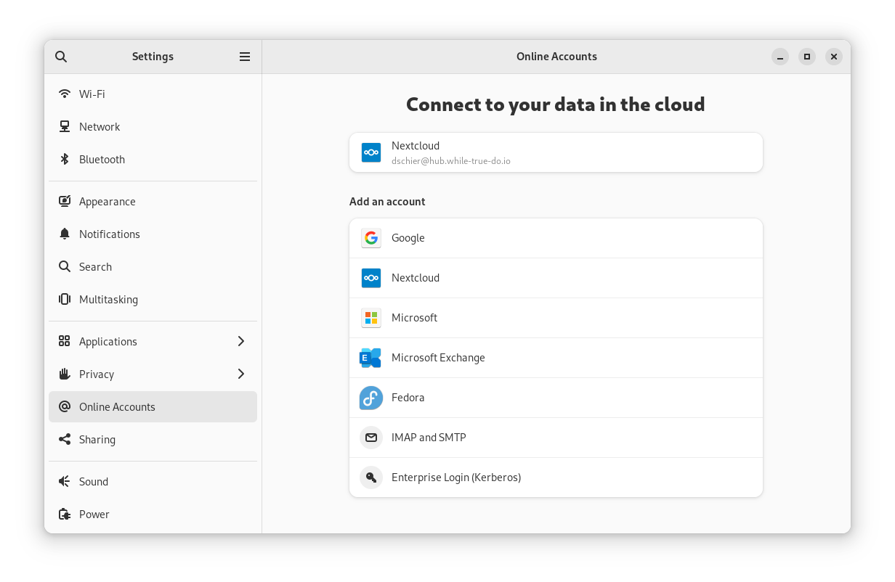Add a new Nextcloud account
This screenshot has width=895, height=582.
556,278
